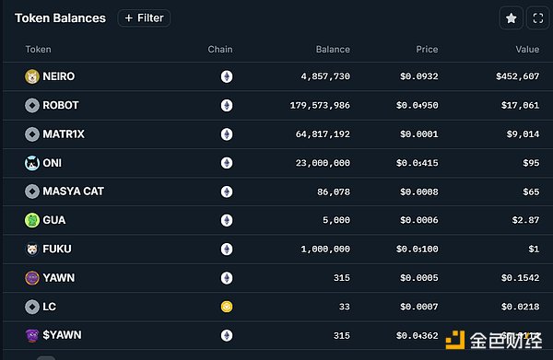This screenshot has height=360, width=553.
Task: Open the MASYA CAT token link
Action: pos(74,192)
